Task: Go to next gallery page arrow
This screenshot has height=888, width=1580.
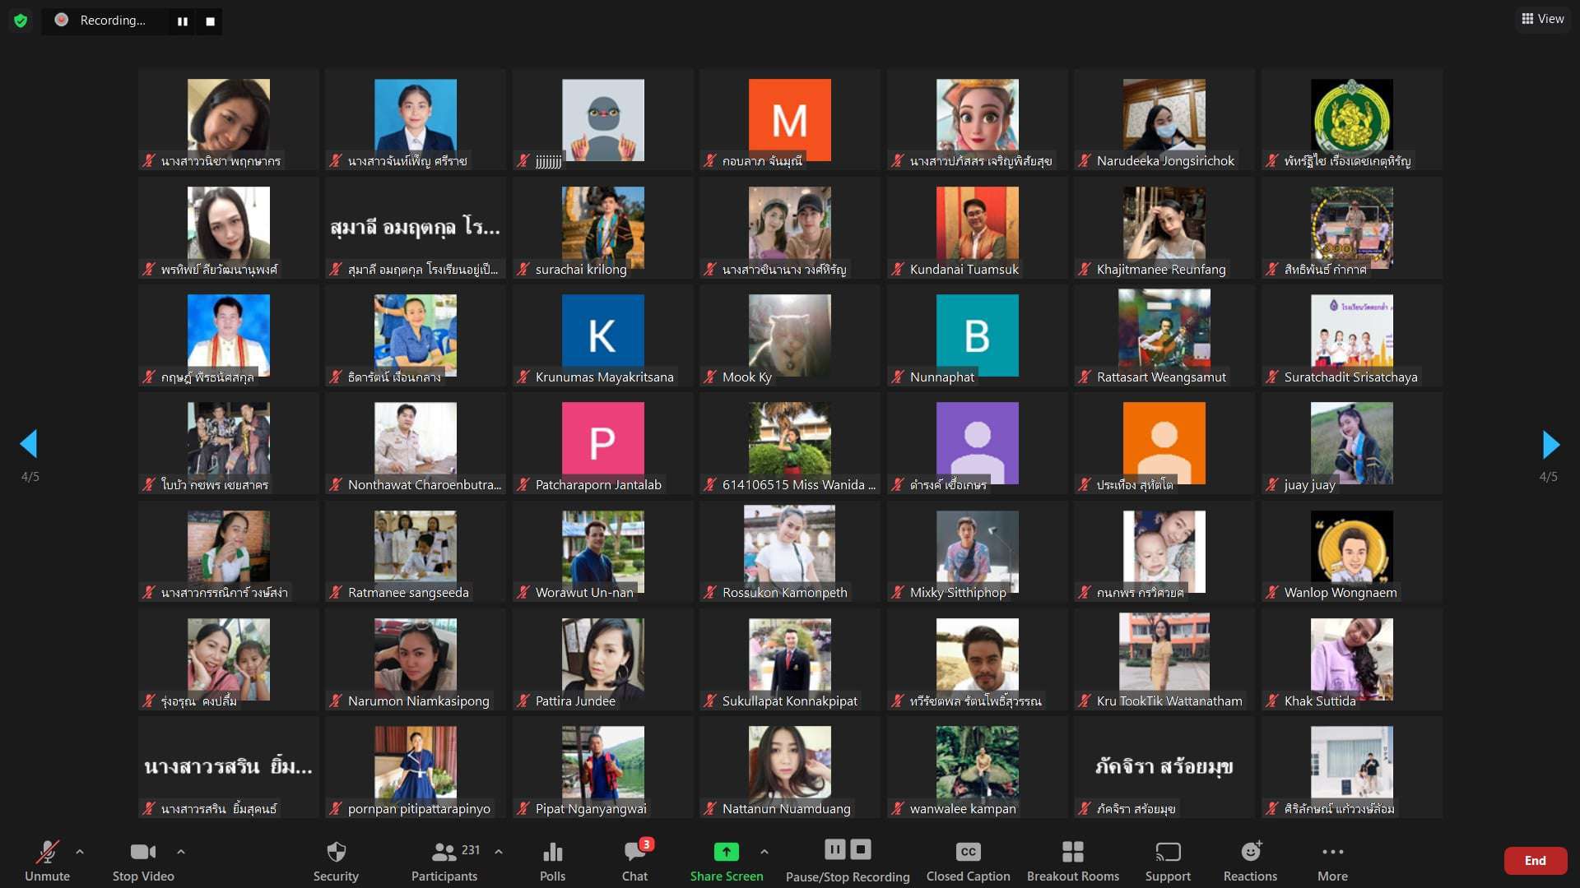Action: click(1550, 444)
